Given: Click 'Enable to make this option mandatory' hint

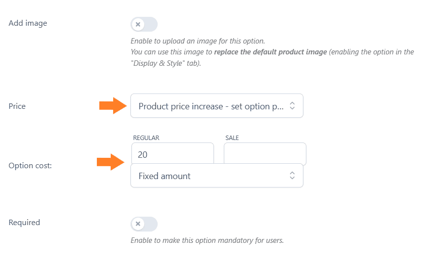Looking at the screenshot, I should click(207, 240).
